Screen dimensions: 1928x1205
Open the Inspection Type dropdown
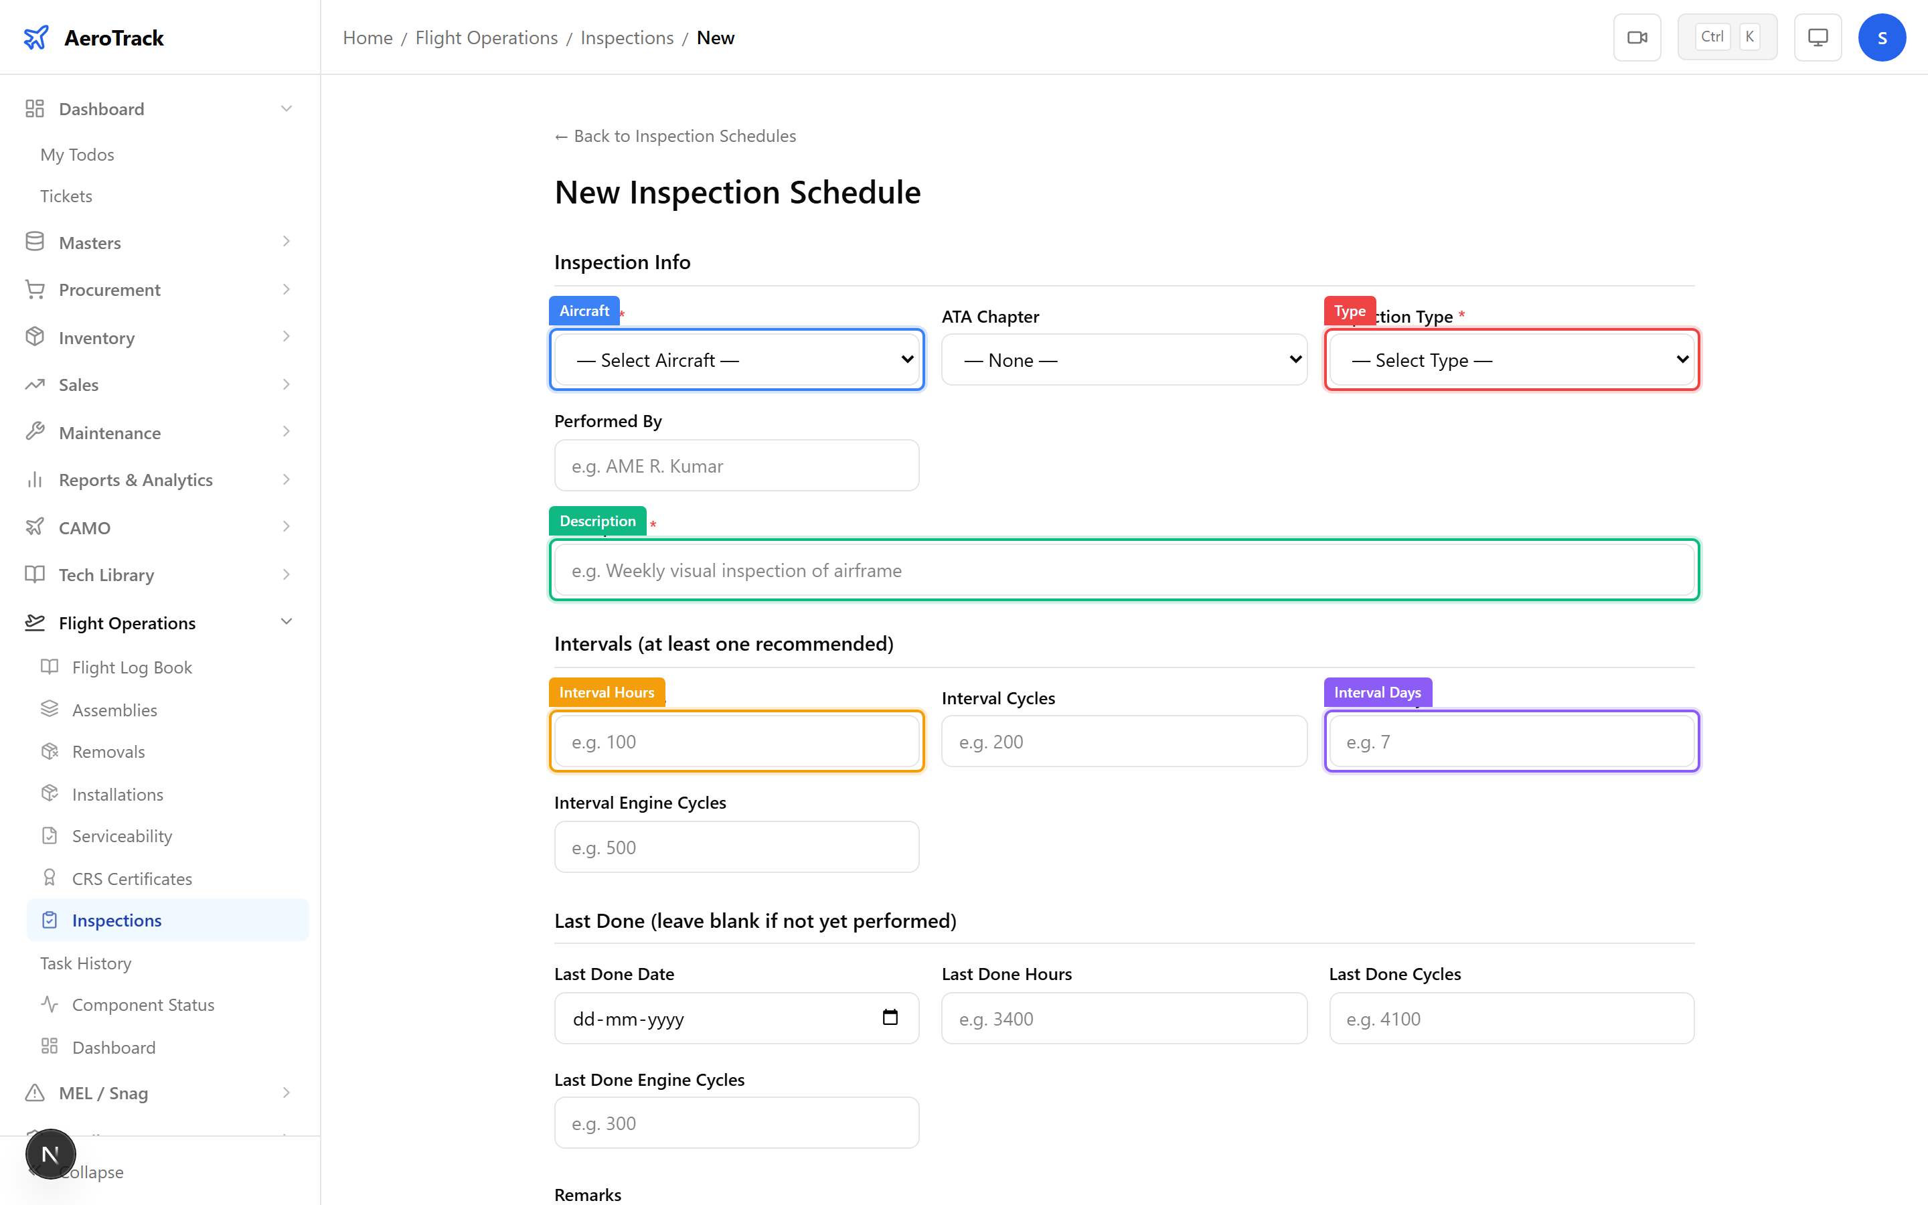(x=1512, y=360)
